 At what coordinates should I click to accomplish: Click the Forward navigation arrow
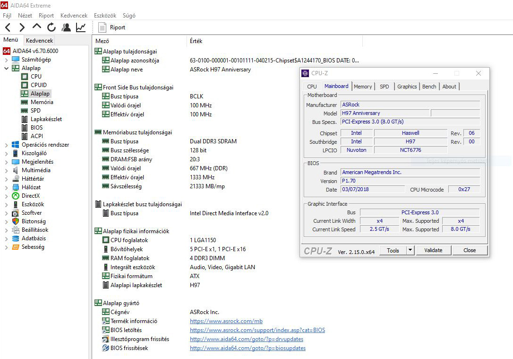pyautogui.click(x=22, y=27)
